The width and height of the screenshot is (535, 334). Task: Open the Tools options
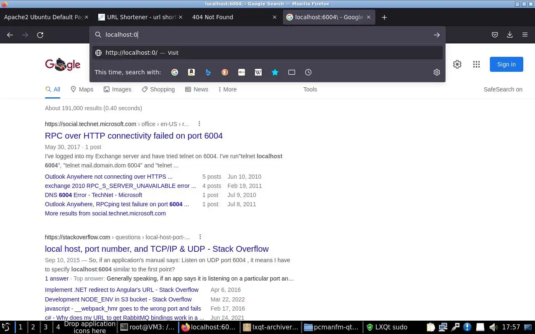[310, 89]
